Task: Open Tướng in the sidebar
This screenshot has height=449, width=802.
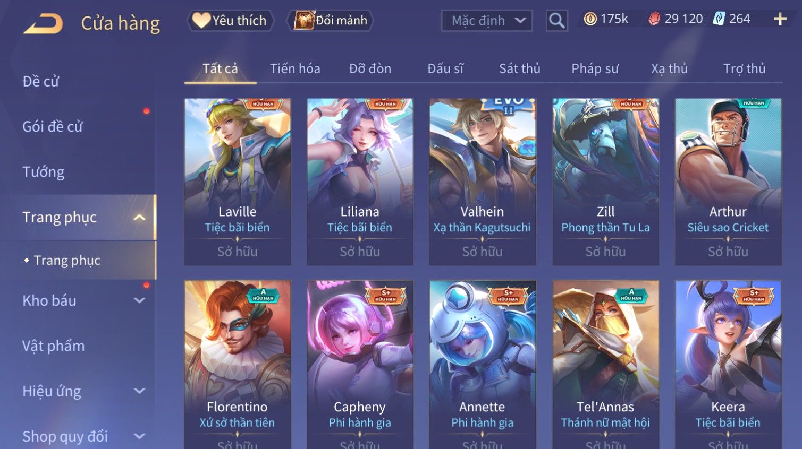Action: click(44, 172)
